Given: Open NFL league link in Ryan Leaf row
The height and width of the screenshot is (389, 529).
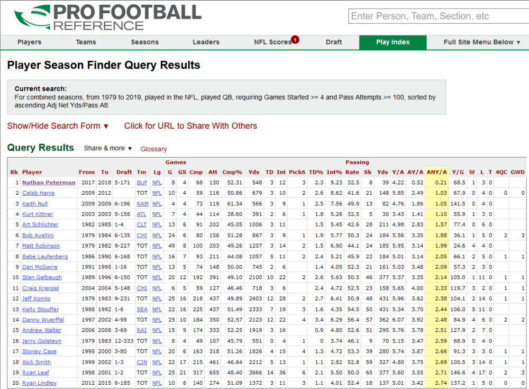Looking at the screenshot, I should pos(157,373).
